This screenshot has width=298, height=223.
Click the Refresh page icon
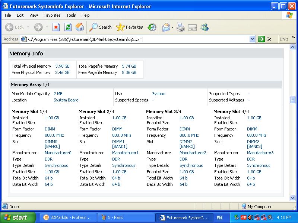click(x=68, y=27)
